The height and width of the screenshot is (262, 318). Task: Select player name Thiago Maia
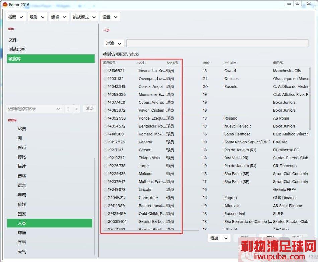[x=149, y=158]
